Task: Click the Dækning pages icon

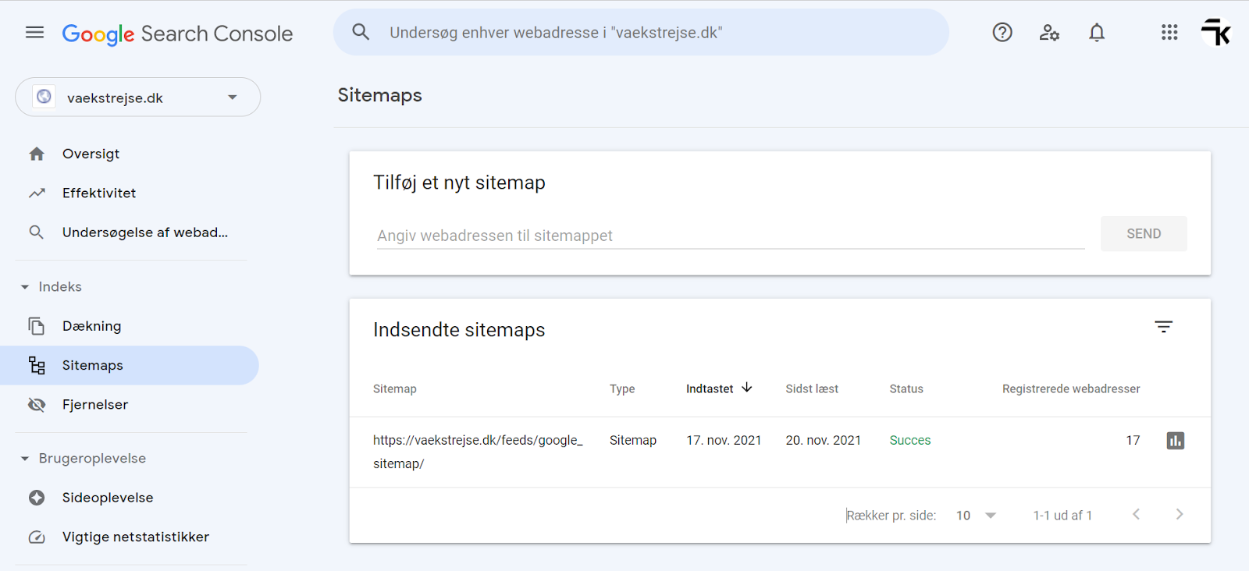Action: tap(37, 326)
